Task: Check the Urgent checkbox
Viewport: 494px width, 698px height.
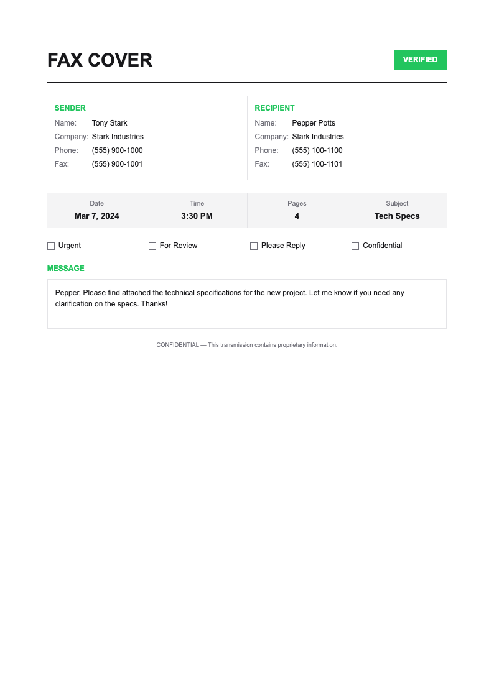Action: tap(51, 246)
